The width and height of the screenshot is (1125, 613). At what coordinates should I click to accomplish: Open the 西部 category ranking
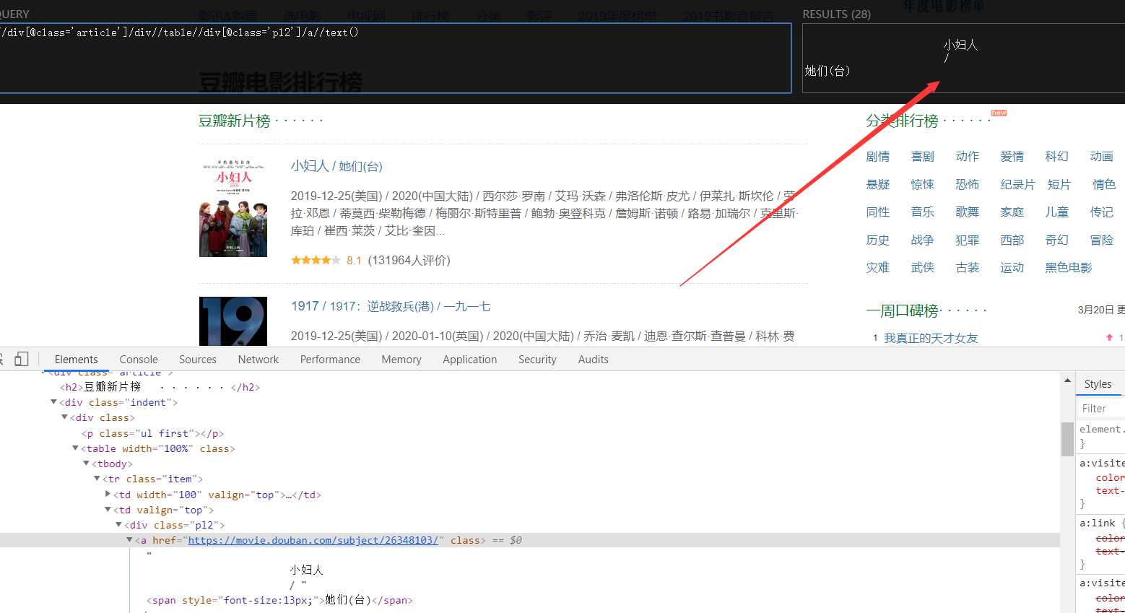(1012, 240)
